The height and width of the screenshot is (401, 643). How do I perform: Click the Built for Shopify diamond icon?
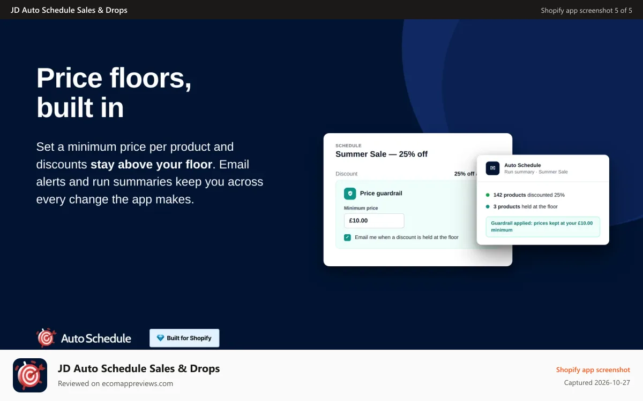click(x=160, y=338)
